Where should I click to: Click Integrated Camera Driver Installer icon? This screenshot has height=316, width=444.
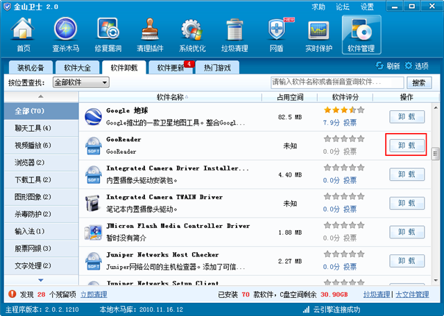click(x=94, y=175)
